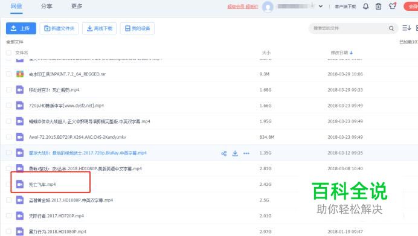Image resolution: width=418 pixels, height=236 pixels.
Task: Switch to the 网盘 tab
Action: (x=16, y=6)
